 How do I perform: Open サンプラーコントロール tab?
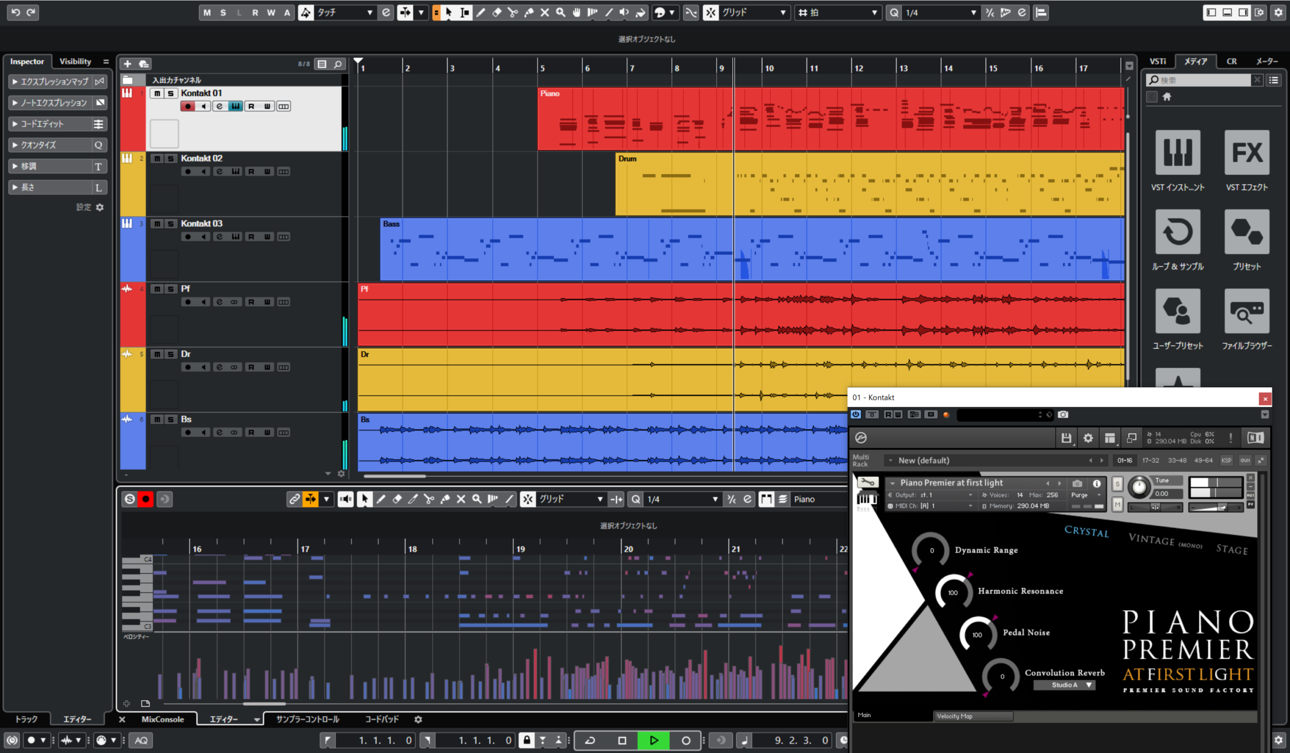pos(308,719)
